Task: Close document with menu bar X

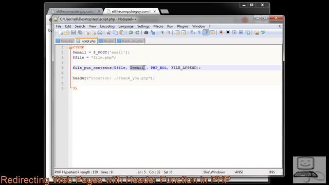Action: (x=280, y=26)
